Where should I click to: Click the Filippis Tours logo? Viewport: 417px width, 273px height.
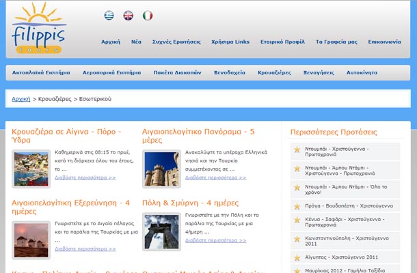tap(39, 29)
